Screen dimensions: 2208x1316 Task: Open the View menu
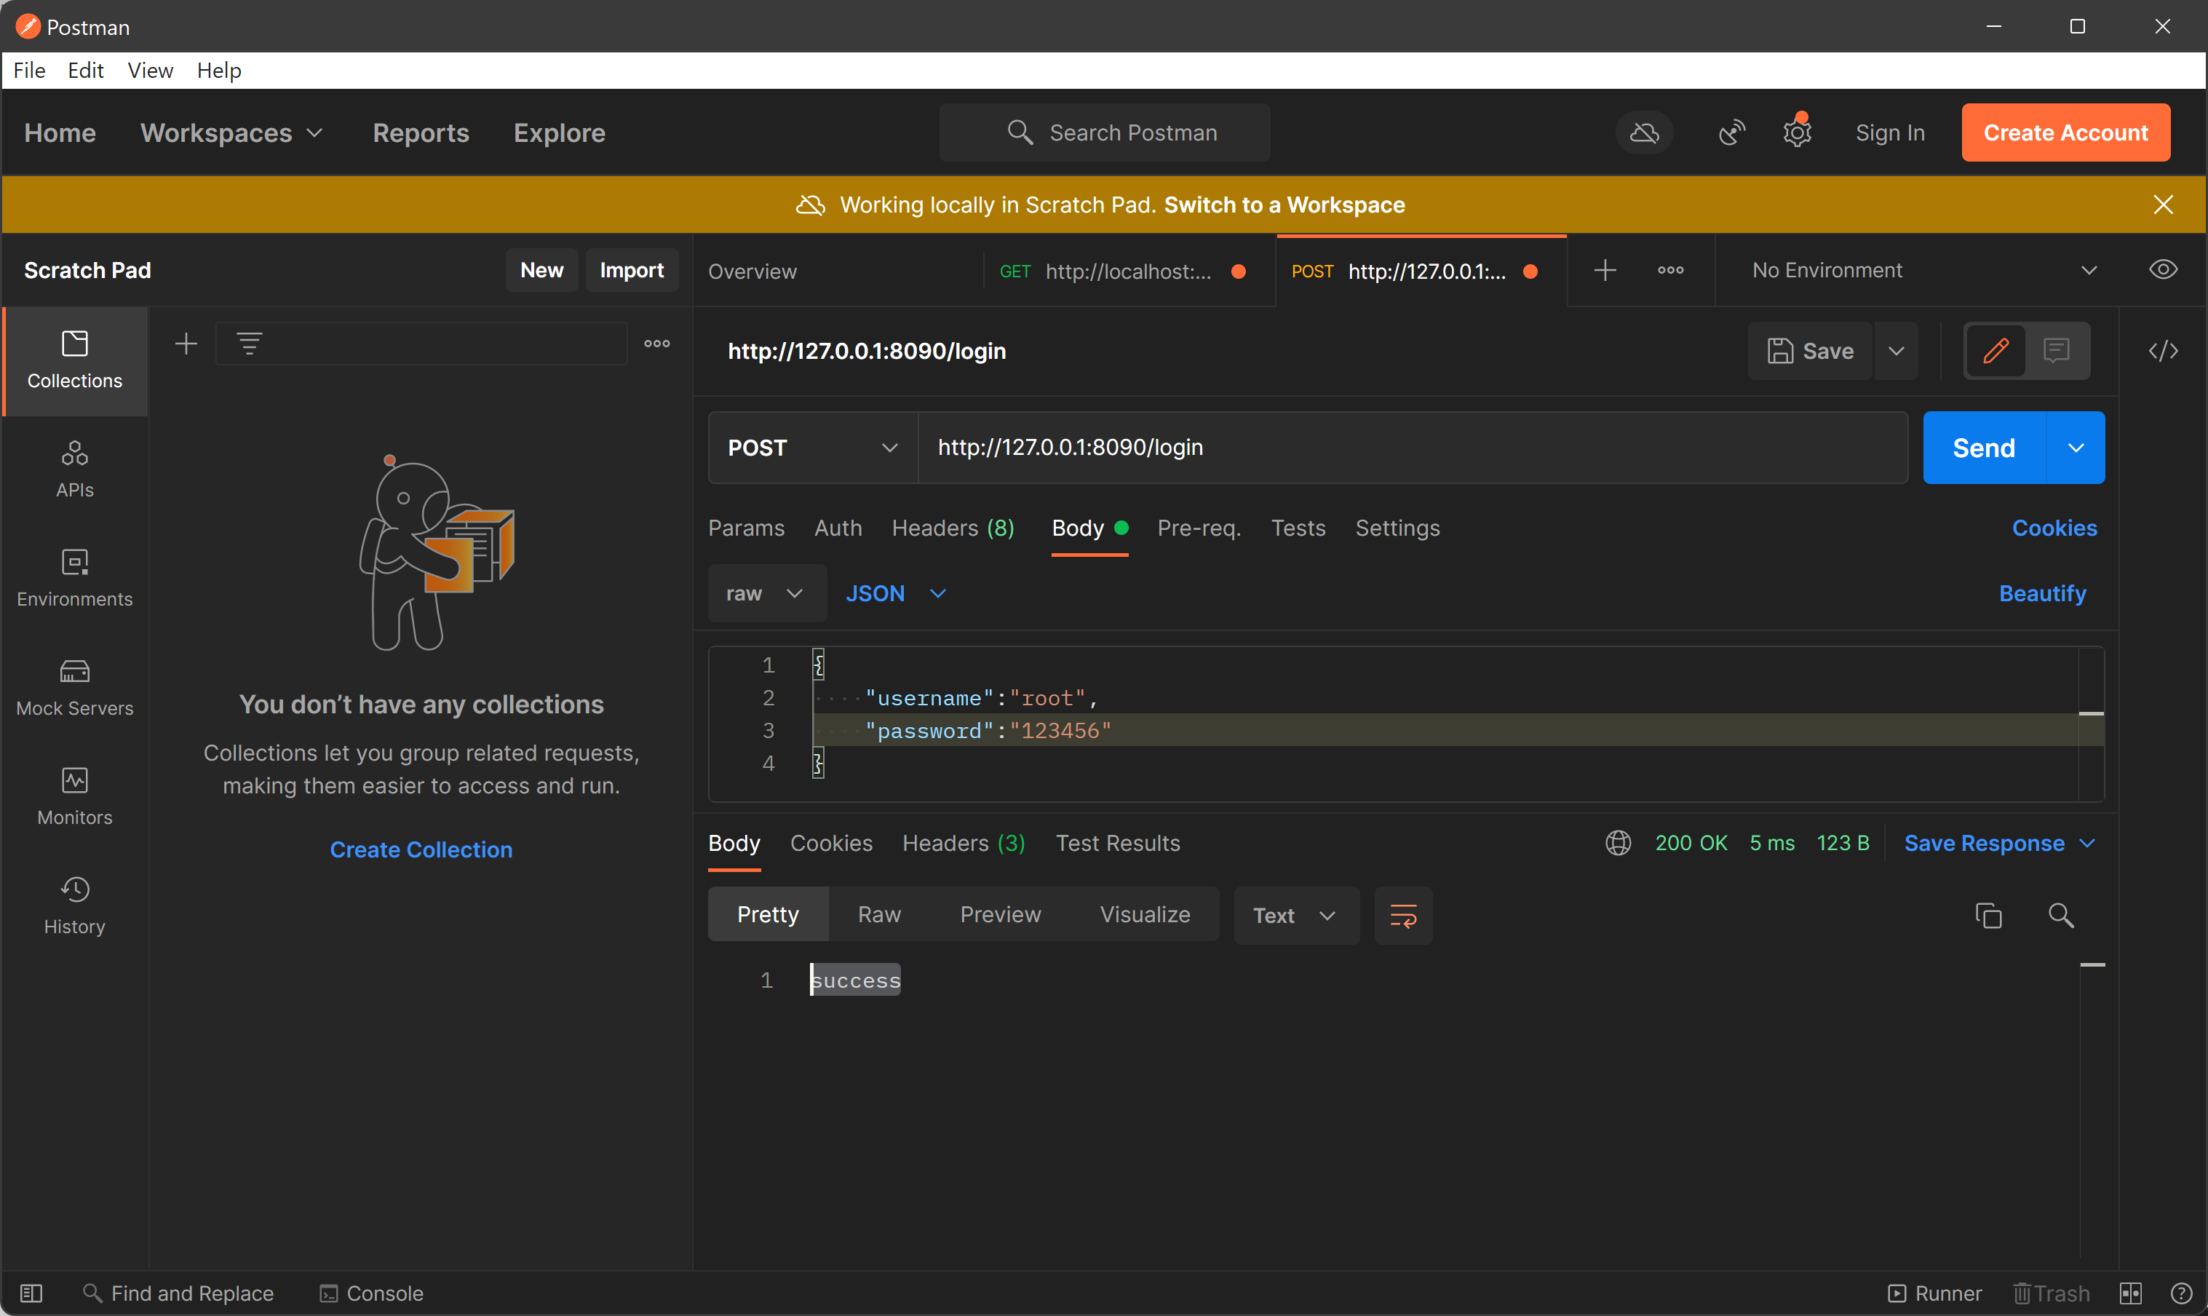tap(150, 70)
